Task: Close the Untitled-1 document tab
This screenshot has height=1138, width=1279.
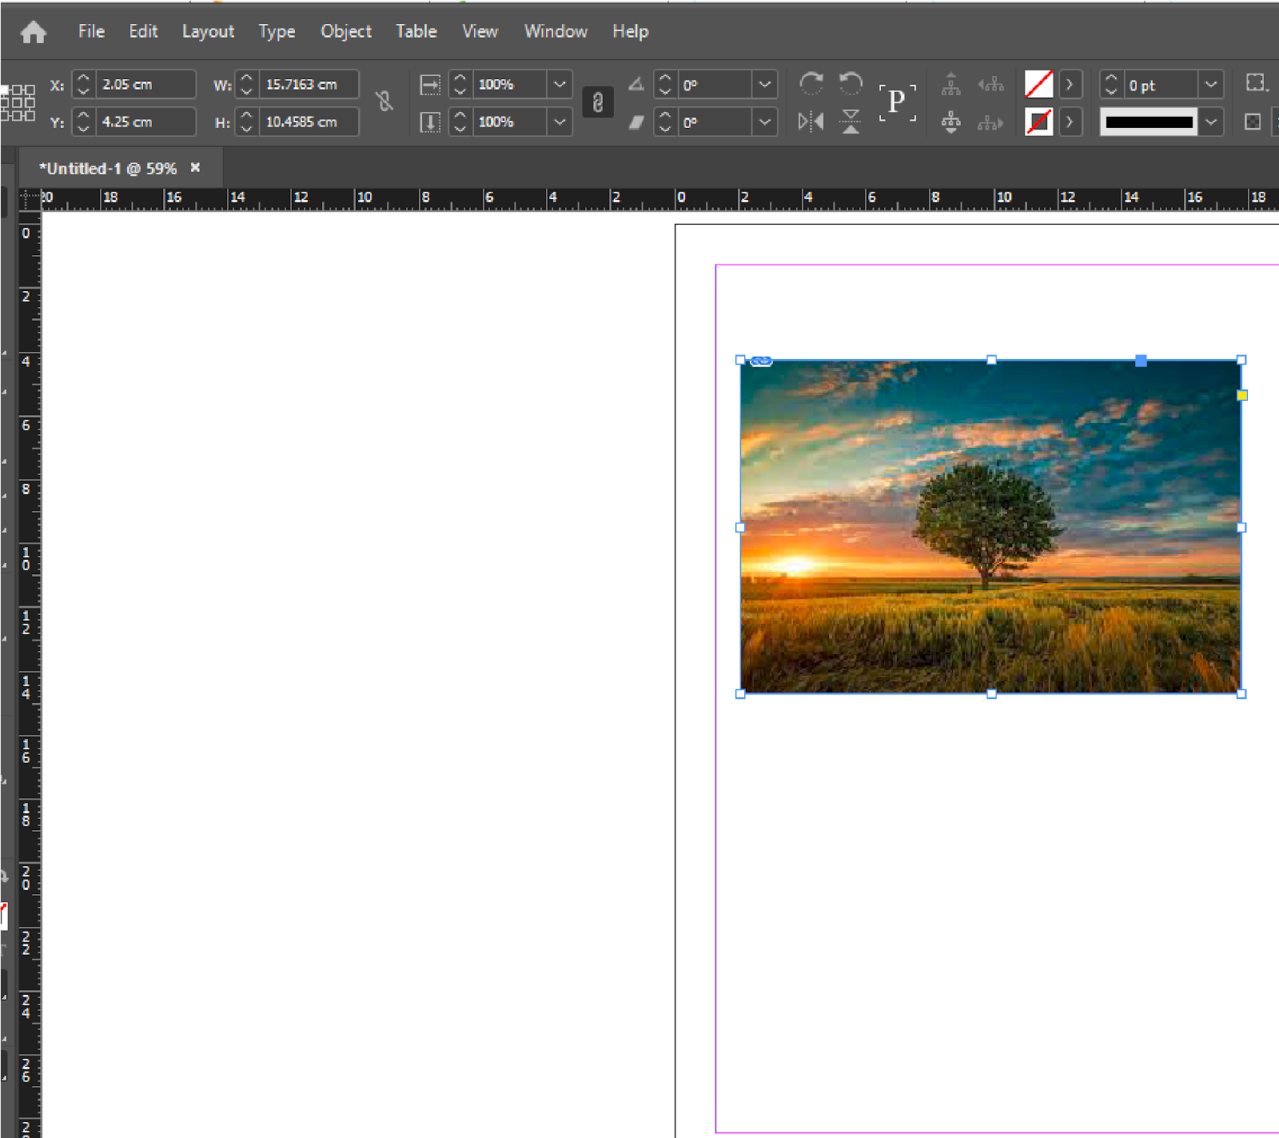Action: click(195, 168)
